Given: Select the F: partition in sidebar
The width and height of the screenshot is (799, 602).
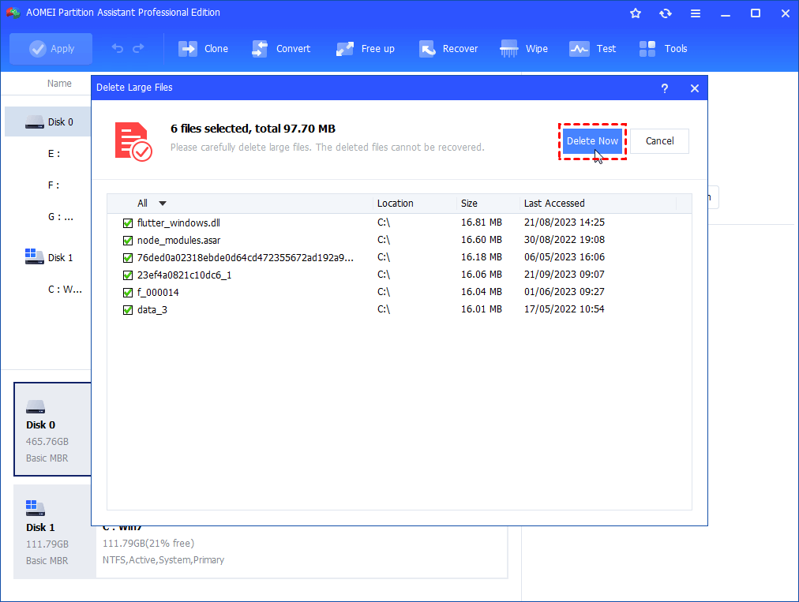Looking at the screenshot, I should (54, 185).
